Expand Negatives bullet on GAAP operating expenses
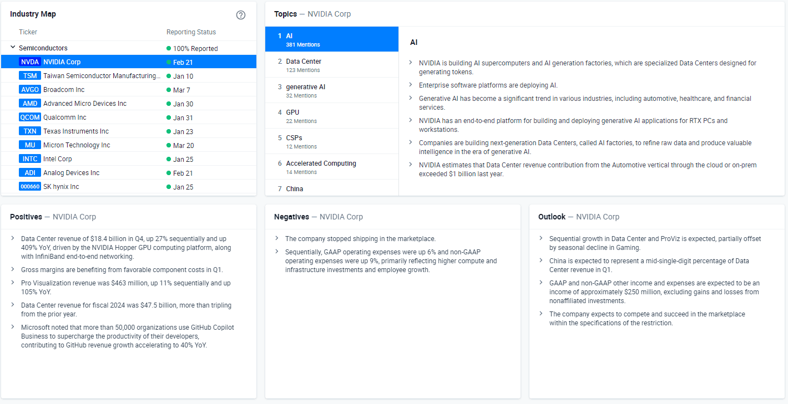 coord(277,252)
